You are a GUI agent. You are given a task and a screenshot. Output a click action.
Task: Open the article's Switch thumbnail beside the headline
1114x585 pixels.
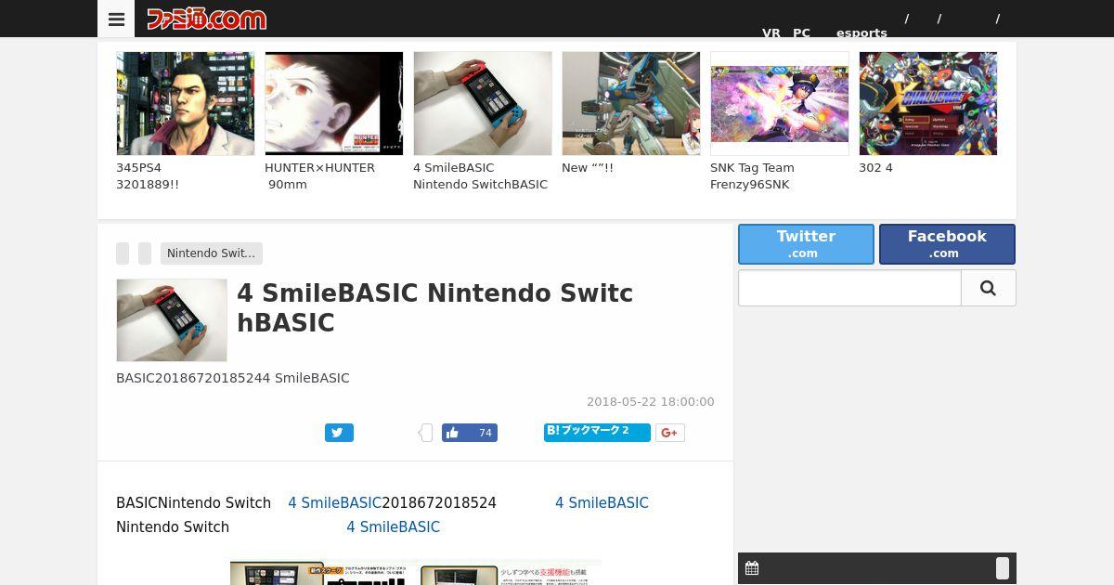172,320
